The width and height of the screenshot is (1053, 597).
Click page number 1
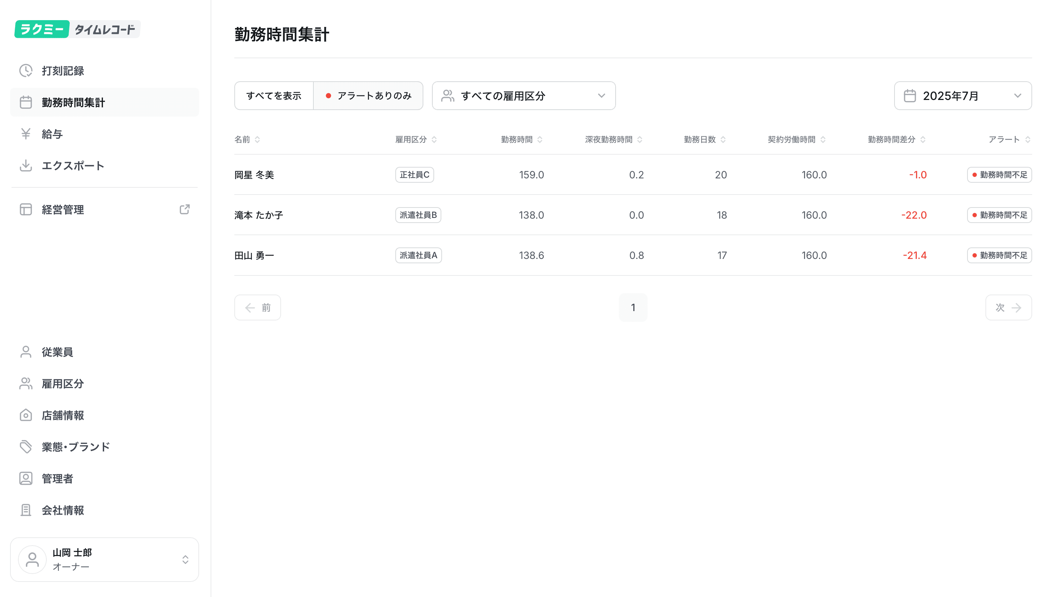click(x=633, y=307)
